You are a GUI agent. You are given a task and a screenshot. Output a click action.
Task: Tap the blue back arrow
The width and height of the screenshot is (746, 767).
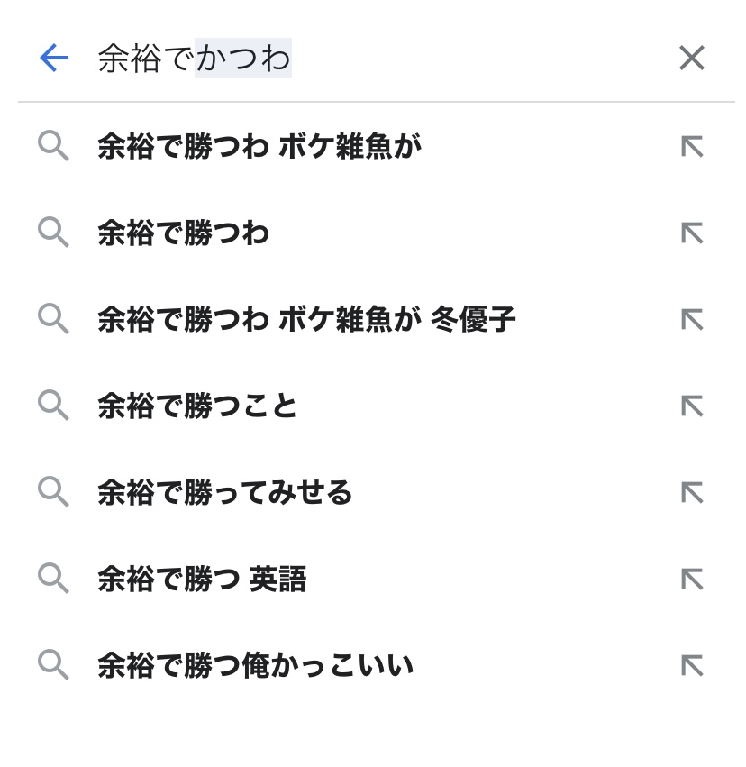[x=54, y=59]
